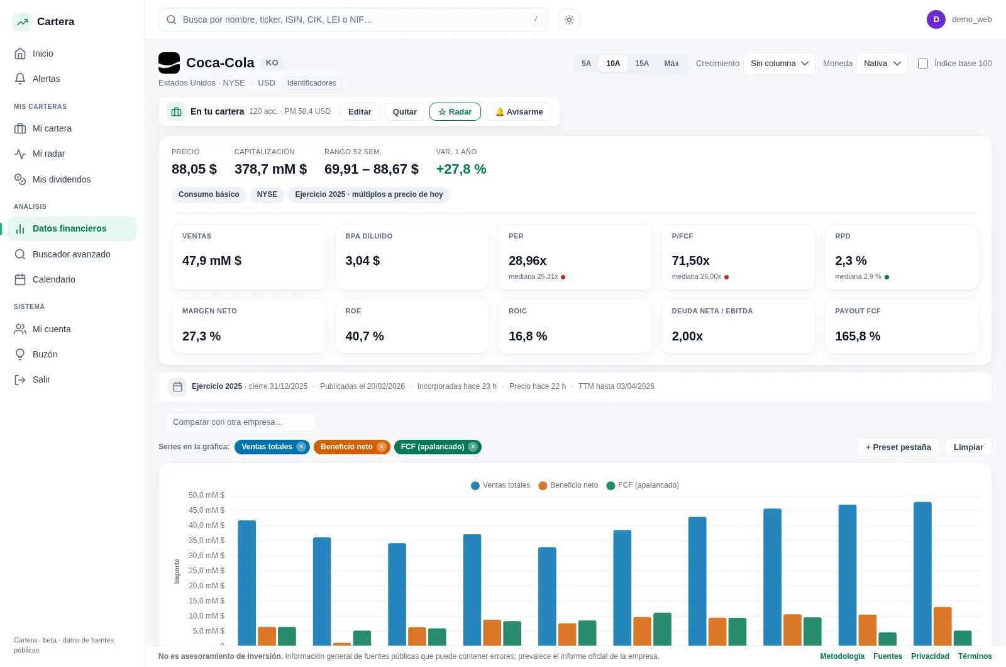Click the Cartera logo icon
Viewport: 1006px width, 667px height.
[22, 22]
